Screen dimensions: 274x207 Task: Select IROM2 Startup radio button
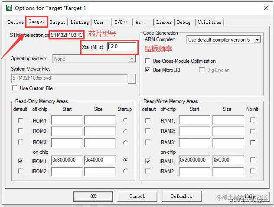click(x=125, y=171)
